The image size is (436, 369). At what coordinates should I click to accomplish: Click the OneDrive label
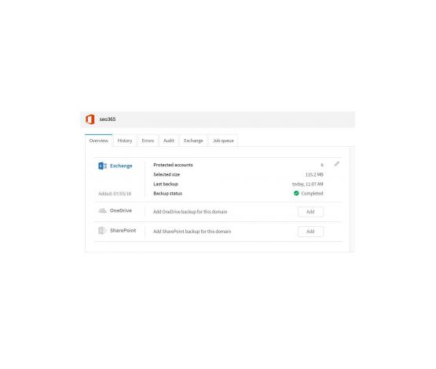pyautogui.click(x=121, y=210)
